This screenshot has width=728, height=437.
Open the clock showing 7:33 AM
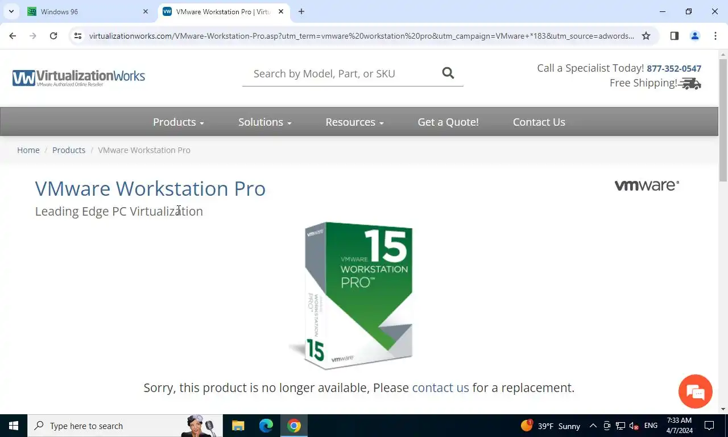click(679, 426)
